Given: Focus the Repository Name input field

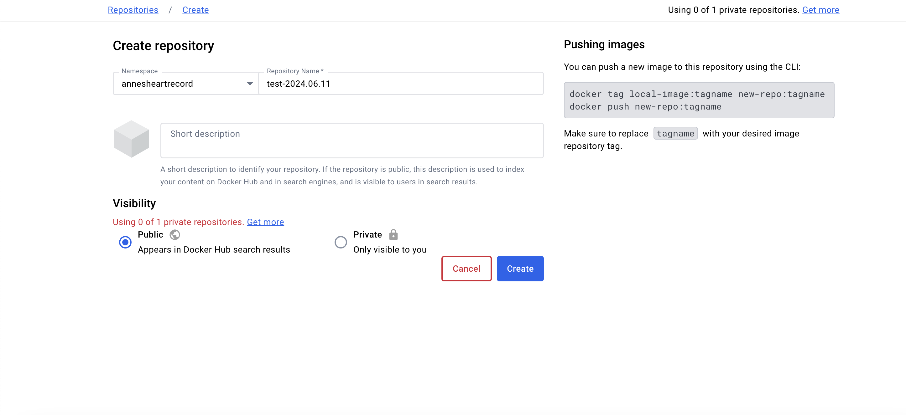Looking at the screenshot, I should click(401, 84).
